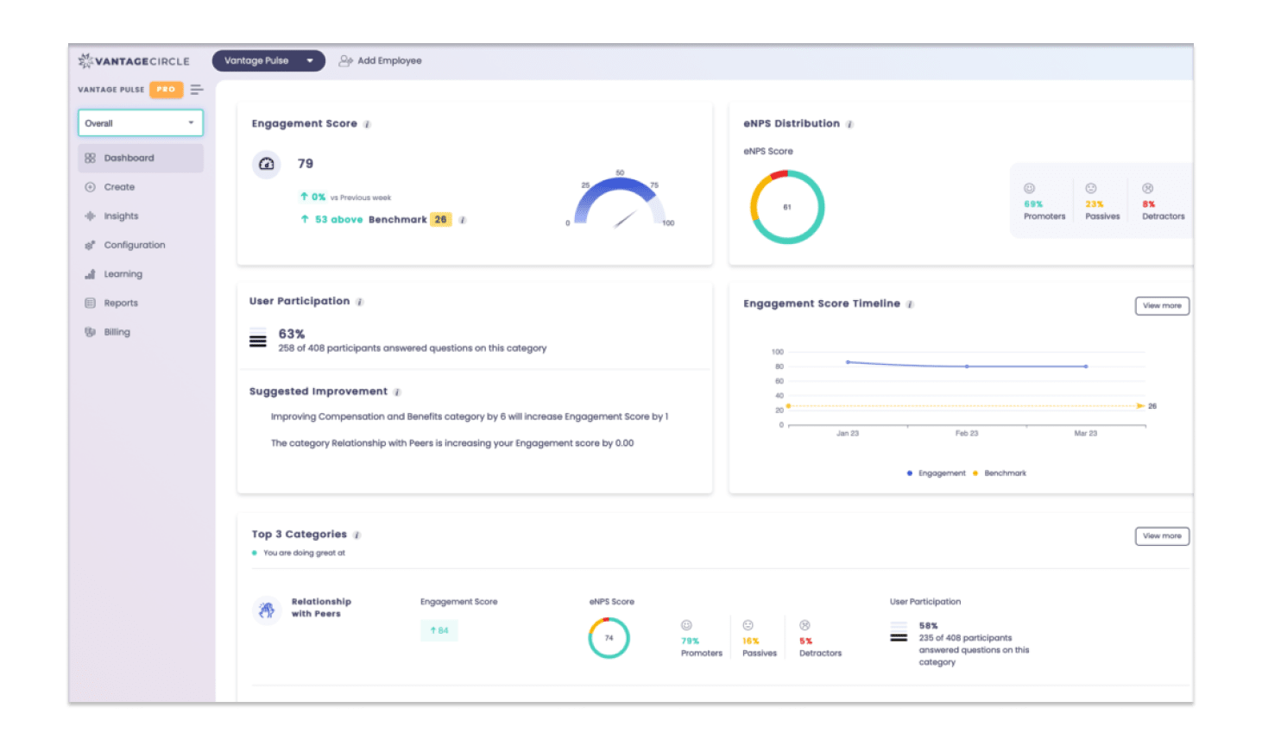Click the User Participation info icon
Viewport: 1262px width, 745px height.
[x=360, y=302]
